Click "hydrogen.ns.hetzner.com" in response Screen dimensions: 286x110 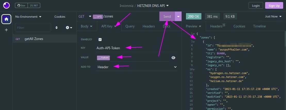click(229, 73)
